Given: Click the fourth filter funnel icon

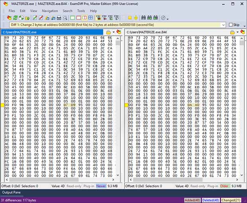Looking at the screenshot, I should (x=116, y=18).
